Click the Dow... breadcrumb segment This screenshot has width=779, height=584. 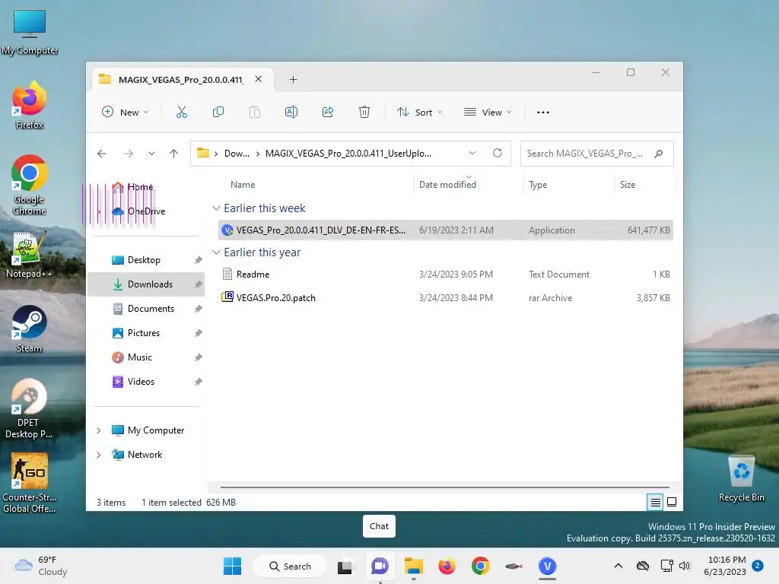(x=237, y=154)
